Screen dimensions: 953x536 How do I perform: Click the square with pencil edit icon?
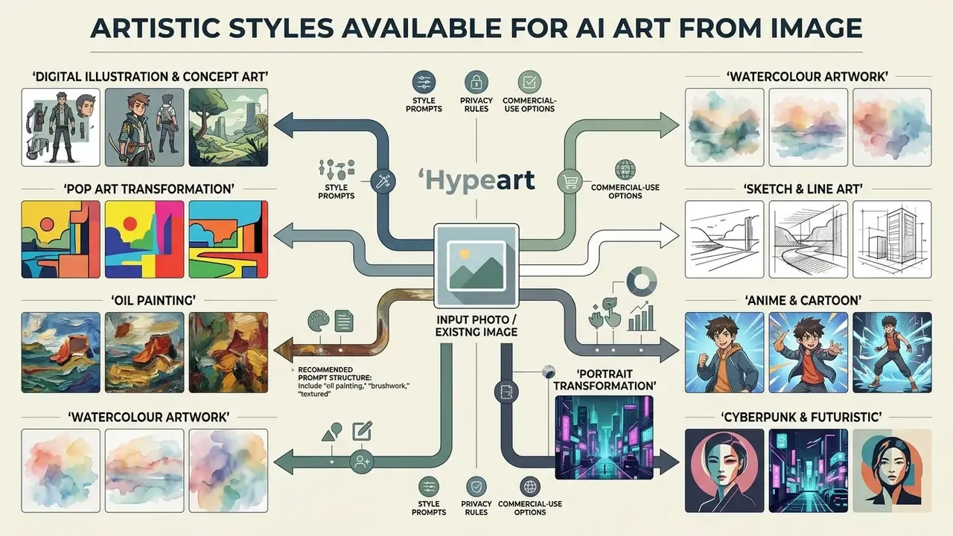pos(362,431)
